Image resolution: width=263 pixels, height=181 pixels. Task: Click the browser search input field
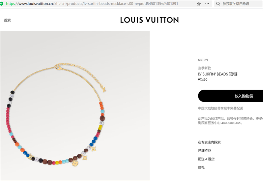point(238,4)
